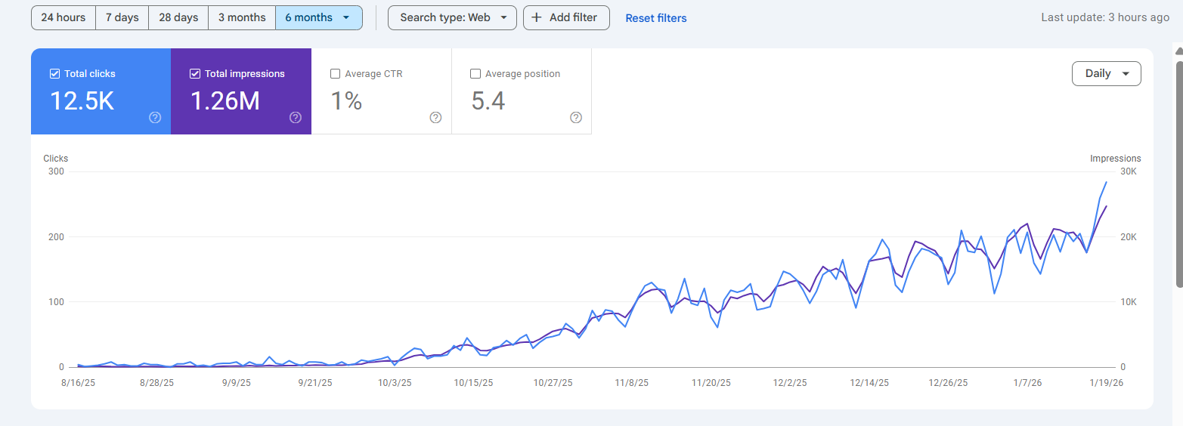Switch to the 7 days range
The width and height of the screenshot is (1183, 426).
[122, 17]
